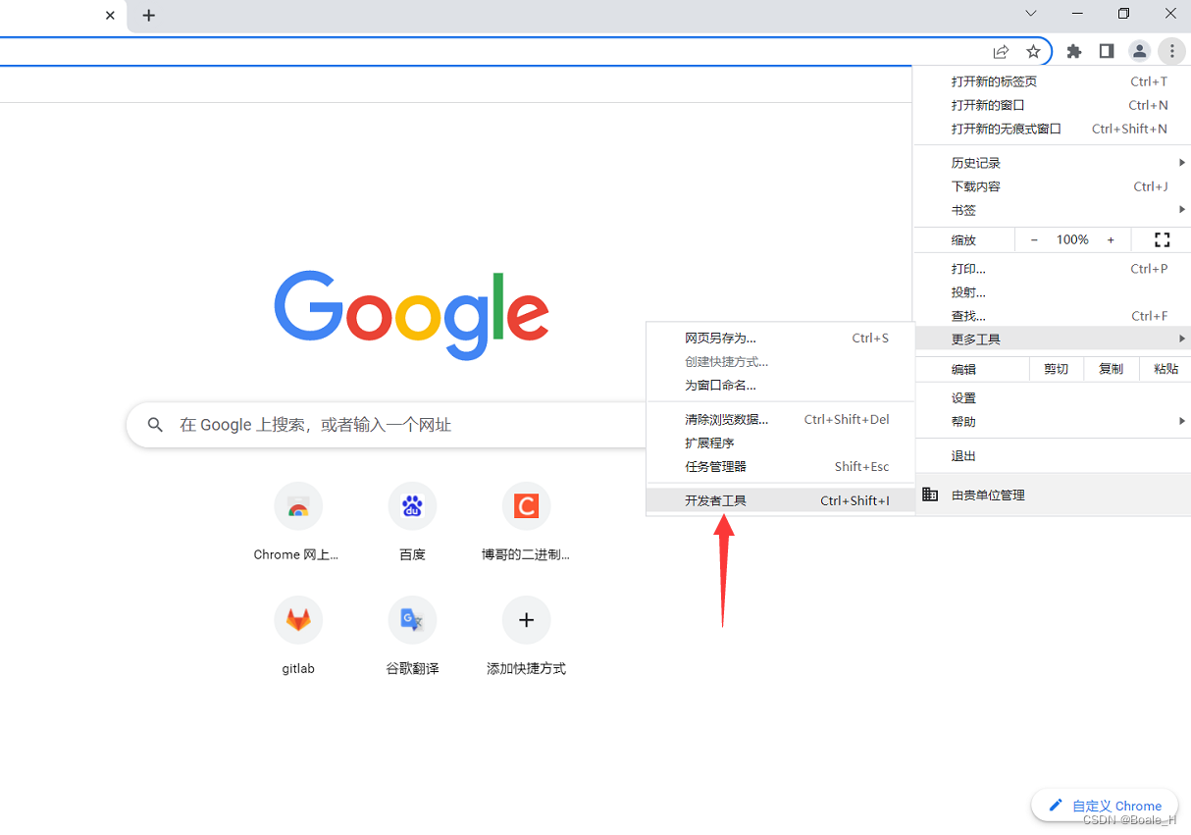Select 查找... menu item
This screenshot has height=835, width=1191.
[x=1052, y=316]
